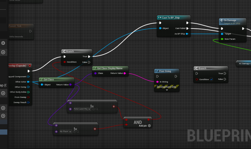Click the settings gear in the left panel
Screen dimensions: 251x149
coord(3,43)
